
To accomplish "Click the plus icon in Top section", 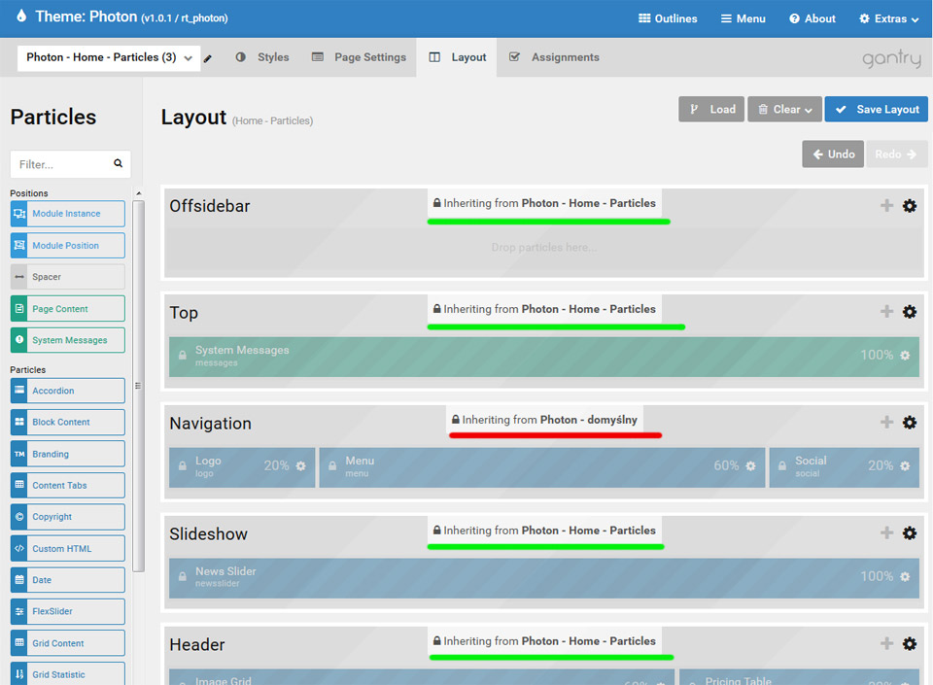I will click(886, 312).
